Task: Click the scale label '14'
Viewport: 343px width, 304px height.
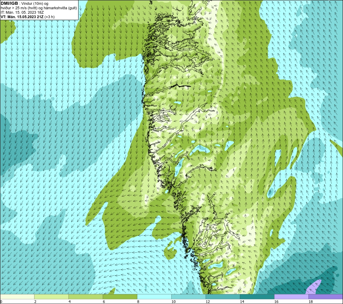Action: [x=242, y=302]
